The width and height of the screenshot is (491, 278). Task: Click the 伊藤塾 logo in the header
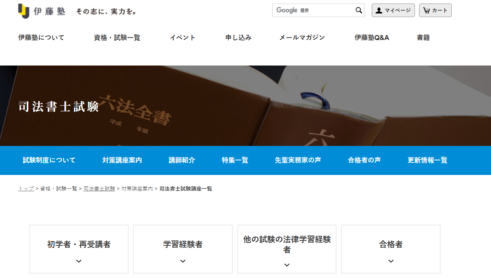click(42, 11)
